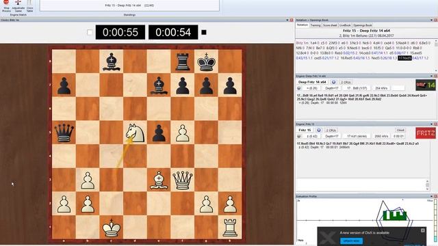438x246 pixels.
Task: Click Fritz 15's 2 CPUs button
Action: click(x=331, y=131)
